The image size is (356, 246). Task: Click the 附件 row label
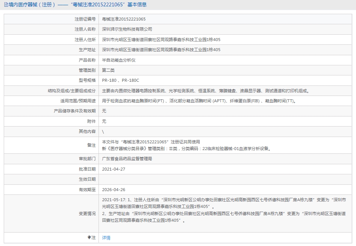pos(91,121)
